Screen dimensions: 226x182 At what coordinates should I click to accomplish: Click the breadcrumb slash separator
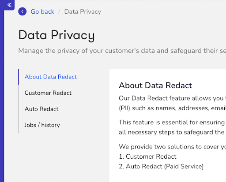pos(59,11)
